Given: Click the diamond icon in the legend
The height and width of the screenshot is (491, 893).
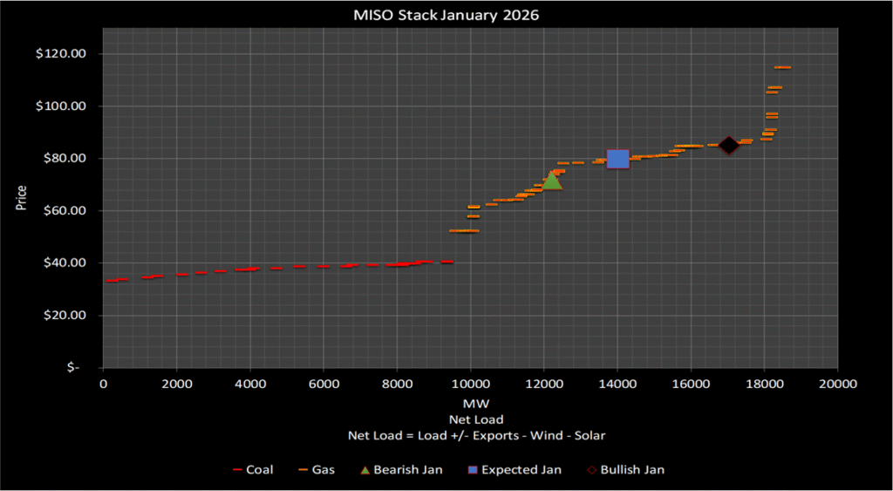Looking at the screenshot, I should [x=589, y=470].
